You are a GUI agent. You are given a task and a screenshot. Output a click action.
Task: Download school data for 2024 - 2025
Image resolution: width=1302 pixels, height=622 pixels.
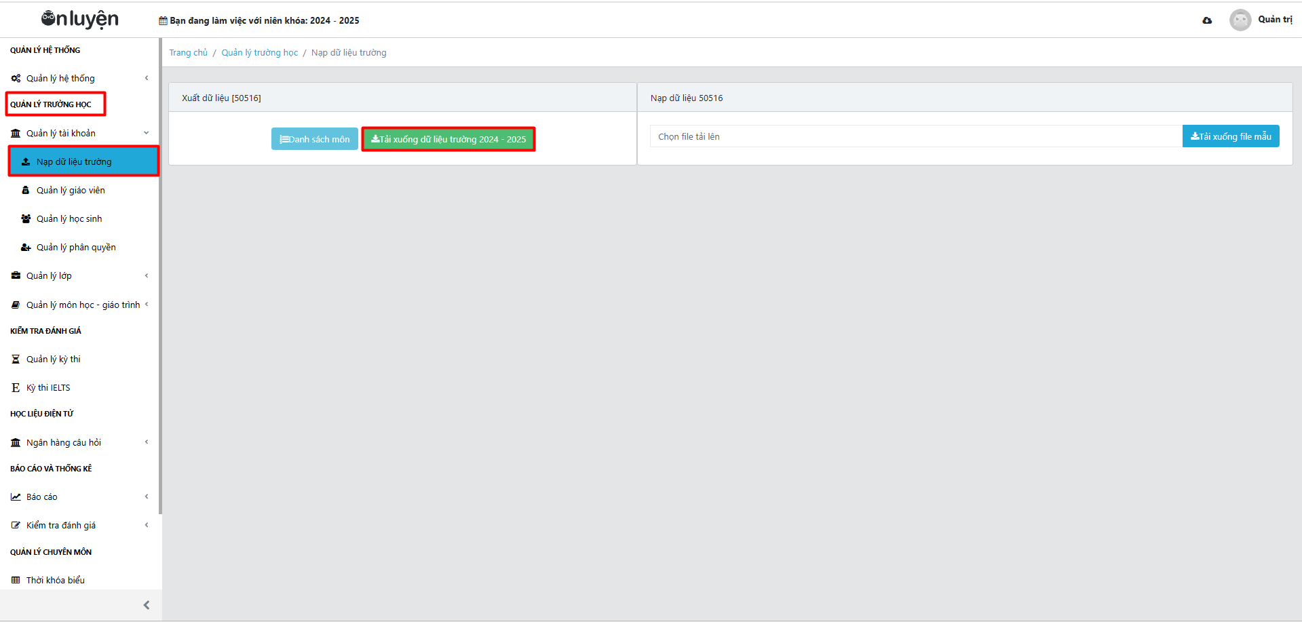point(448,139)
